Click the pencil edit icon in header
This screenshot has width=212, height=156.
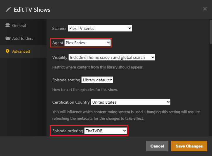(x=8, y=10)
